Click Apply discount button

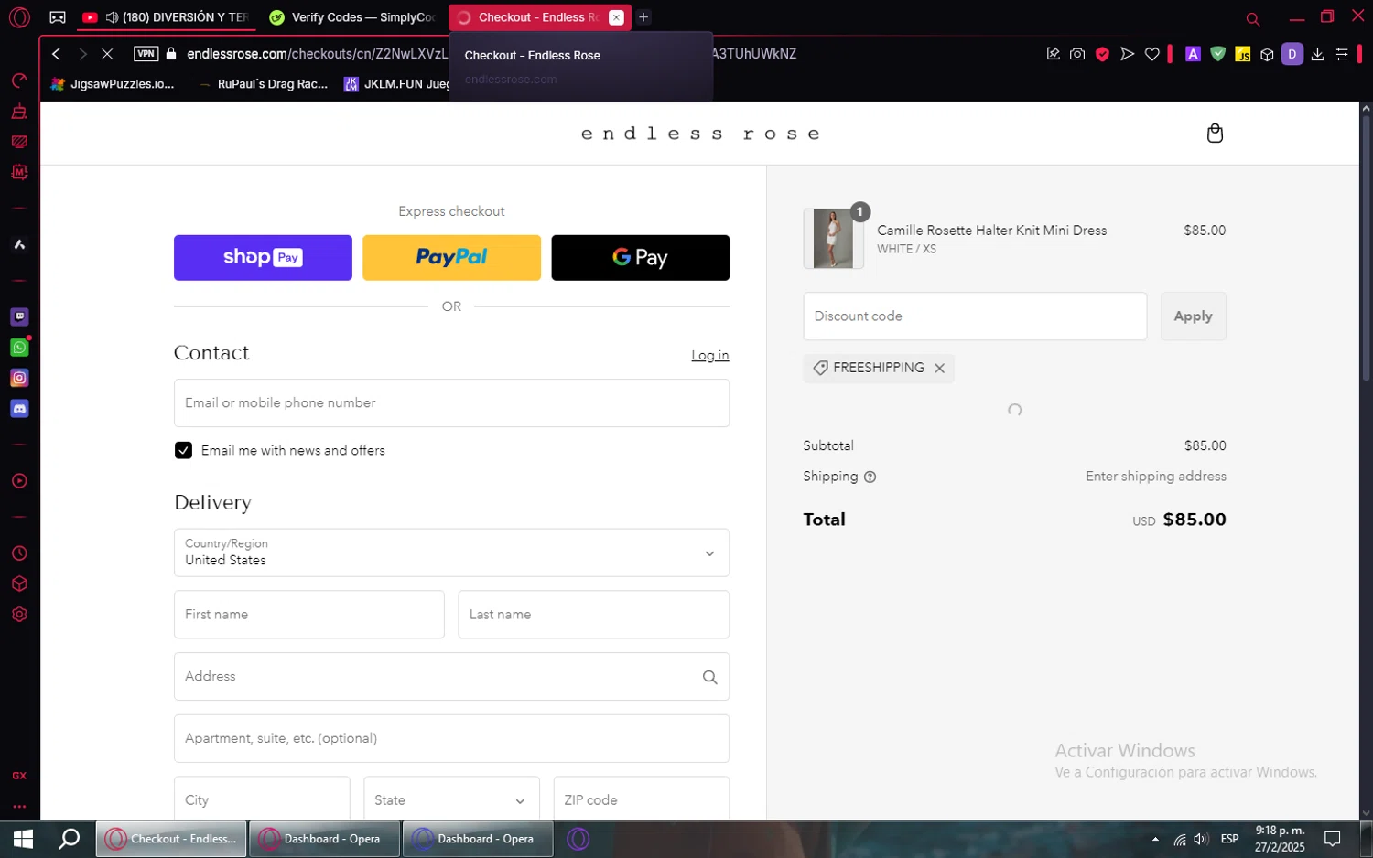tap(1193, 316)
